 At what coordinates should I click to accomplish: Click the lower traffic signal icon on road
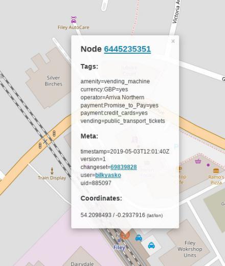click(x=40, y=146)
